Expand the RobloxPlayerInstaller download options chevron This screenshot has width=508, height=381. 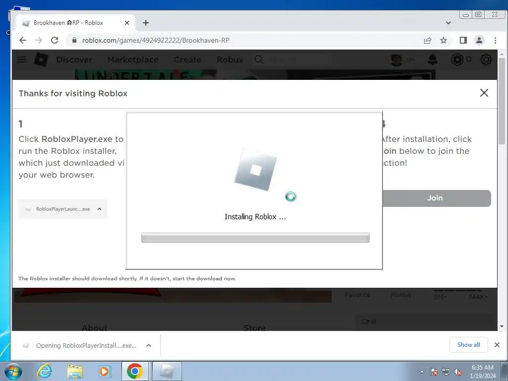pyautogui.click(x=149, y=345)
